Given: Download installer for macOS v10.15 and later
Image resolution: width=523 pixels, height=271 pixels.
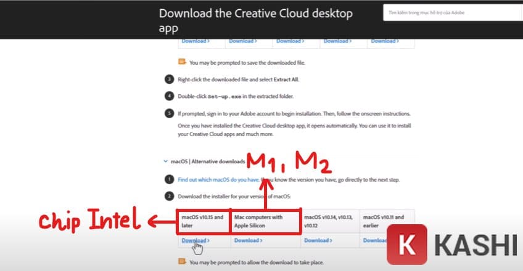Looking at the screenshot, I should coord(196,240).
